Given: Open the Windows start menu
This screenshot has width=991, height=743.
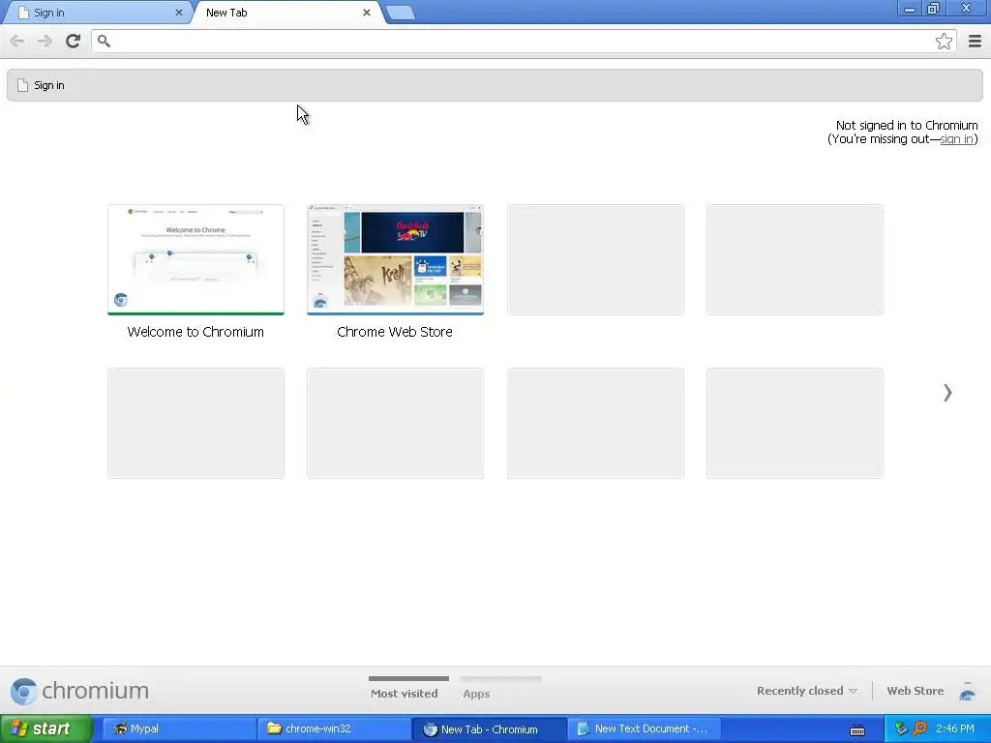Looking at the screenshot, I should (x=46, y=728).
